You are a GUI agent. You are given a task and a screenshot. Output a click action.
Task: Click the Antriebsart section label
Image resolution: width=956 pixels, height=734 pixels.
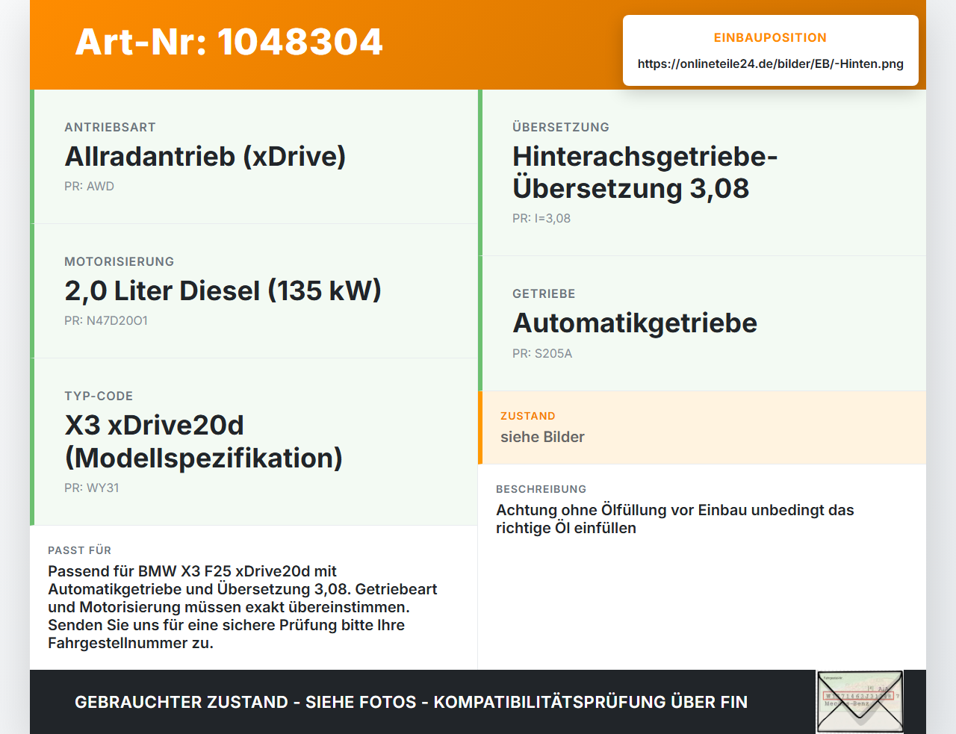[110, 128]
